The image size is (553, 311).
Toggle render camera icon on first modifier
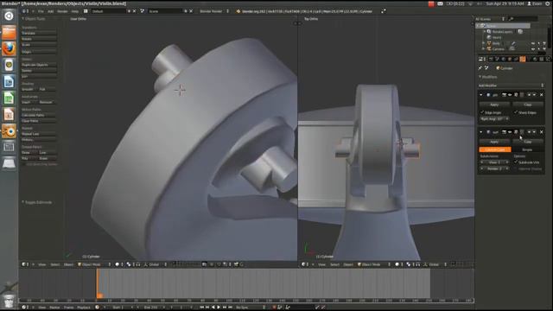click(x=505, y=95)
